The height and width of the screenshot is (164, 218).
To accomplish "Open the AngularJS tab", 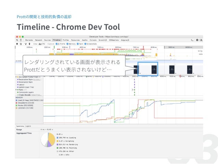I will coord(125,40).
